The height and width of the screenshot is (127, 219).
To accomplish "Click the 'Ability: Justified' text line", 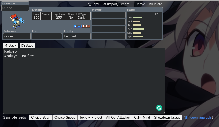I will (19, 56).
